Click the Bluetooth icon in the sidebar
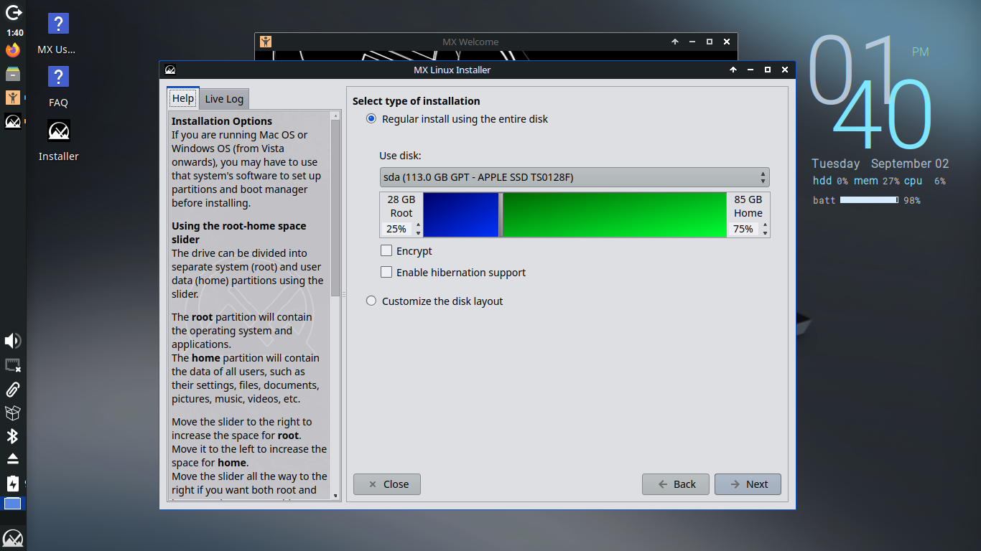Image resolution: width=981 pixels, height=551 pixels. 12,435
